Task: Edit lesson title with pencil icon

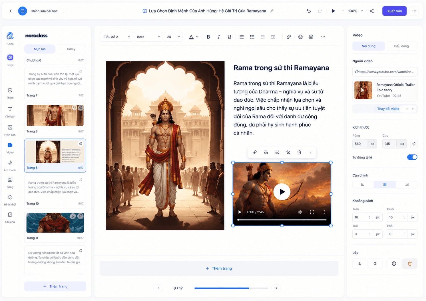Action: point(272,11)
